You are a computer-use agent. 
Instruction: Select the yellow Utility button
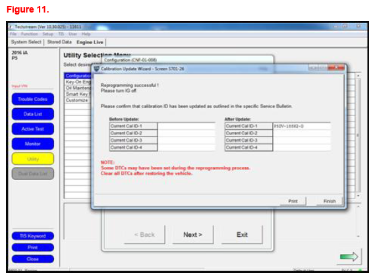33,159
